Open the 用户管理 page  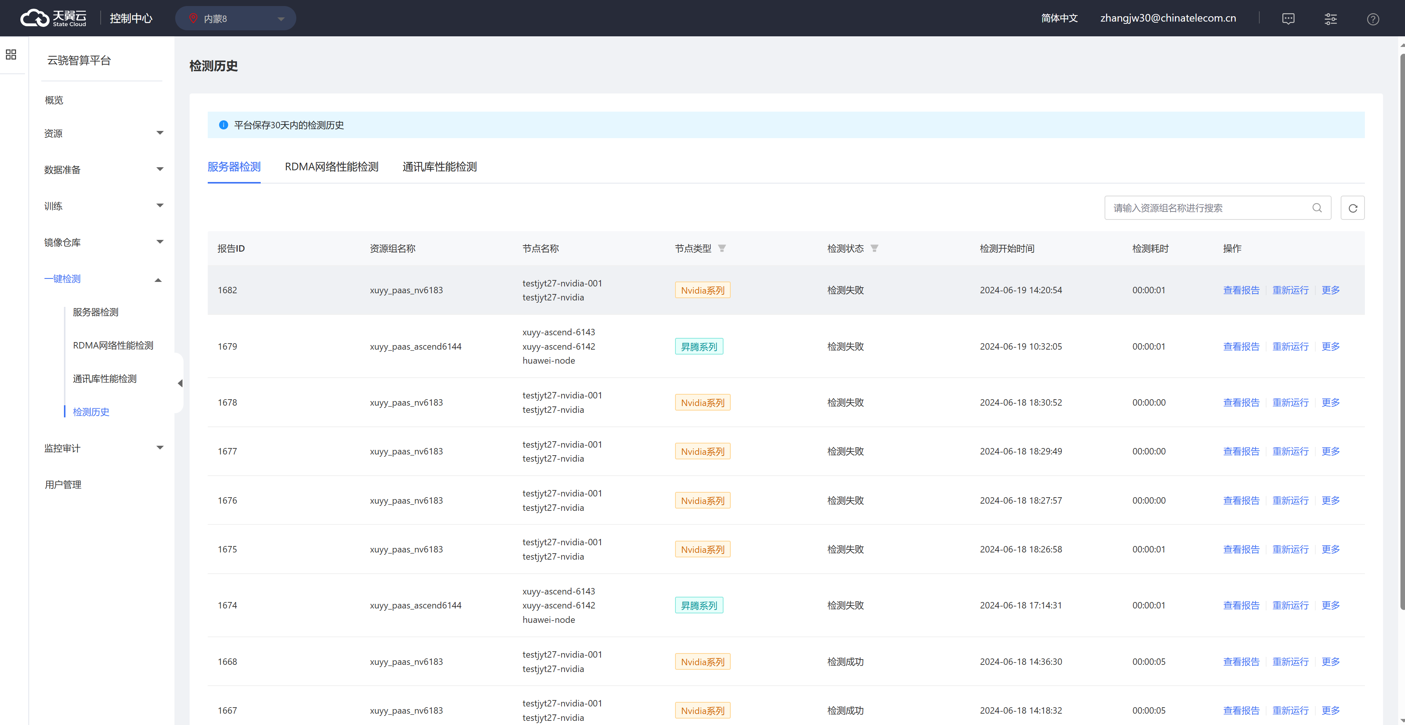pos(63,484)
